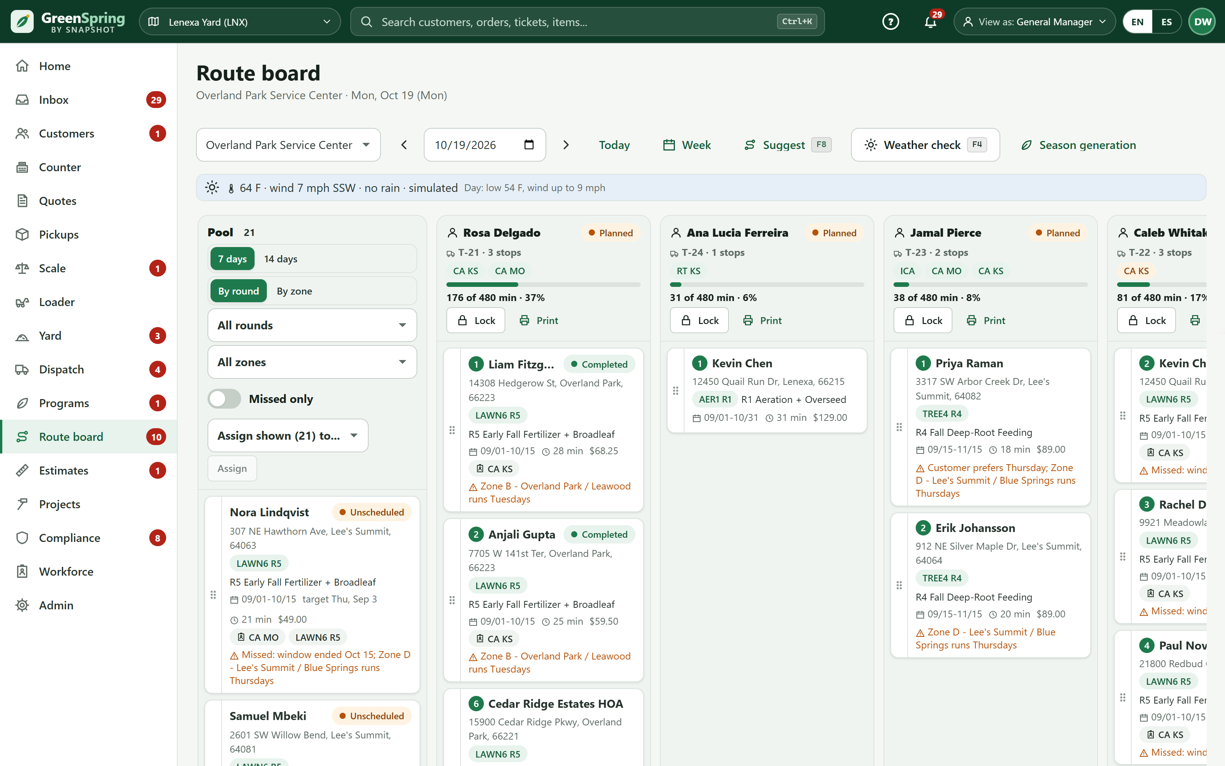Switch language to ES
The height and width of the screenshot is (766, 1225).
[x=1166, y=22]
